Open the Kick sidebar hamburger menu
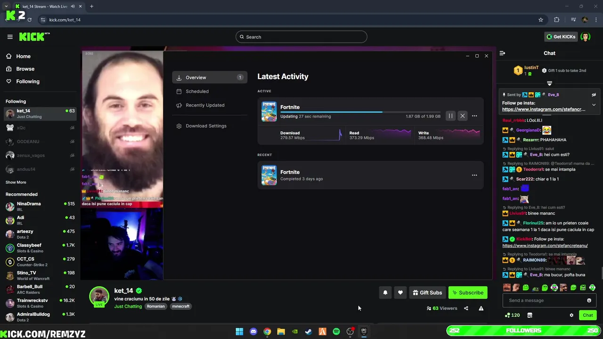603x339 pixels. [x=10, y=37]
